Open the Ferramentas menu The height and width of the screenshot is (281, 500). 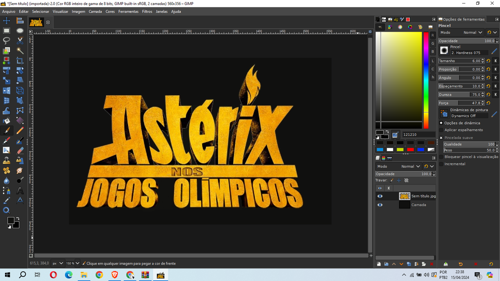click(x=129, y=11)
